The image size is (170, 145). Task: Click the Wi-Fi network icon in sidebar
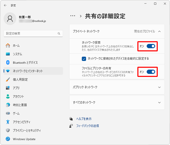click(8, 71)
